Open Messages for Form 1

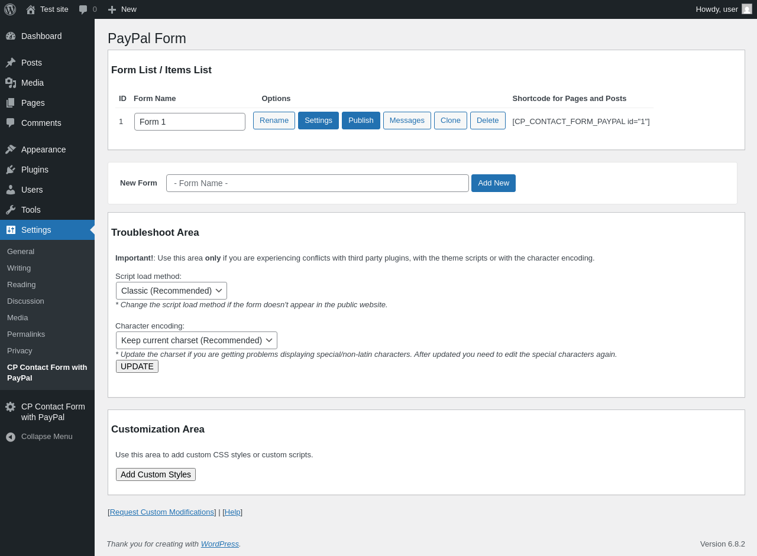[407, 121]
